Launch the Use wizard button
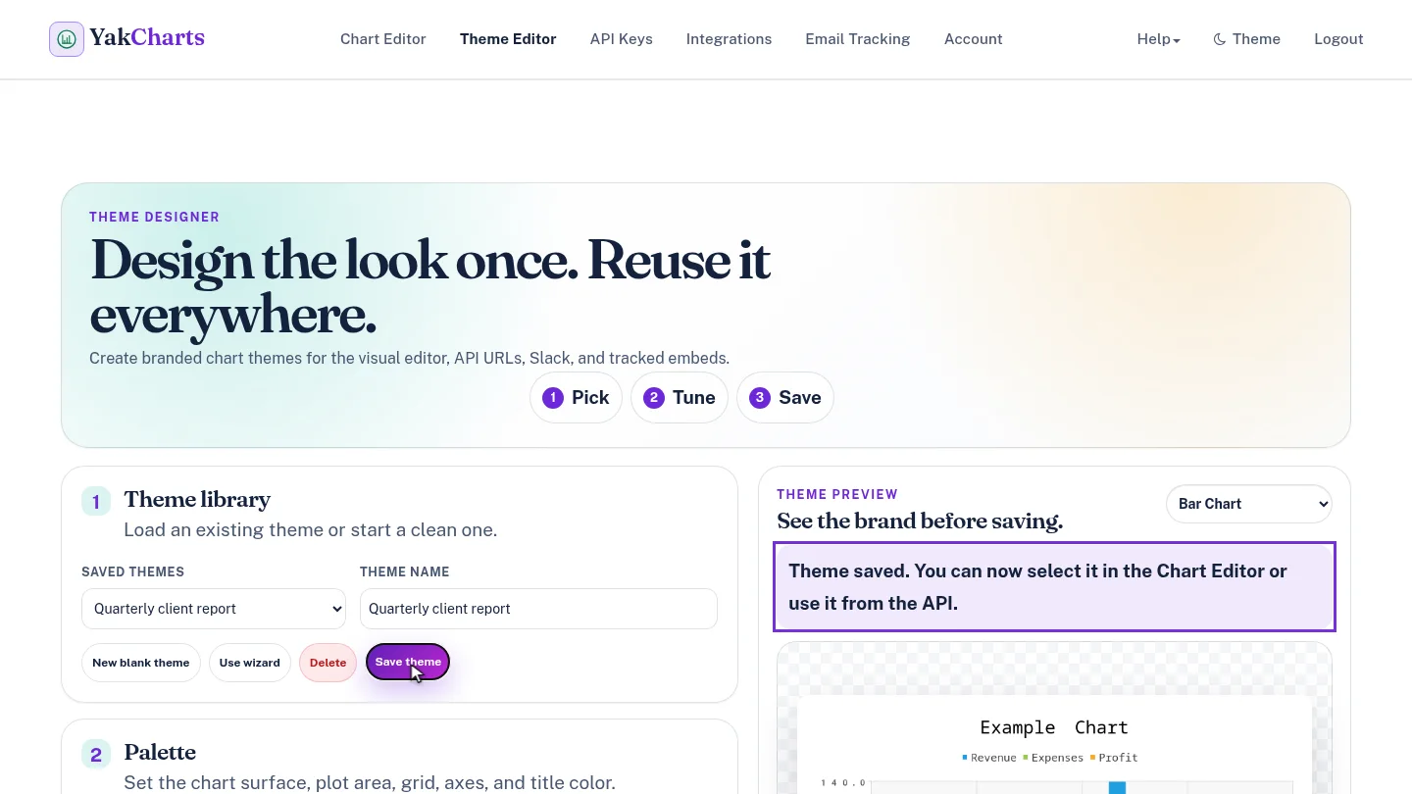This screenshot has height=794, width=1412. (x=250, y=663)
